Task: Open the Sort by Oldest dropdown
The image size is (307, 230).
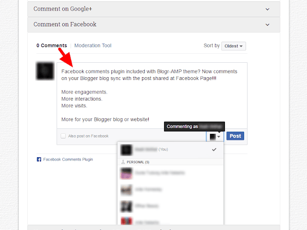Action: [234, 46]
